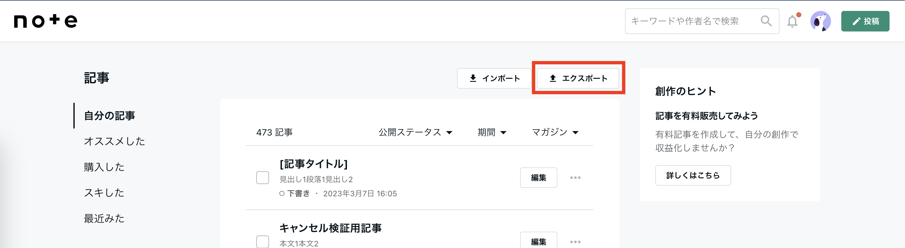Click 編集 for [記事タイトル] article
The width and height of the screenshot is (905, 248).
click(x=538, y=178)
